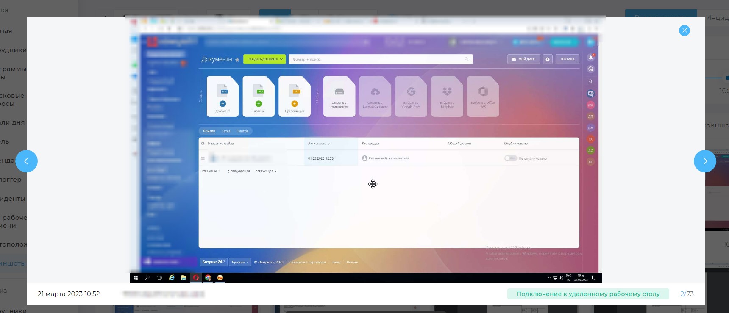Image resolution: width=729 pixels, height=313 pixels.
Task: Open the Темы footer link
Action: click(336, 263)
